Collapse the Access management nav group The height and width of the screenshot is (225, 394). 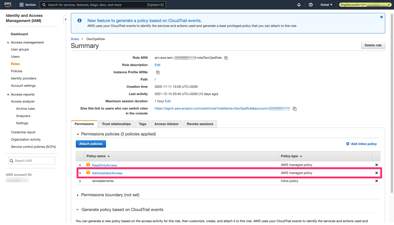click(x=8, y=43)
